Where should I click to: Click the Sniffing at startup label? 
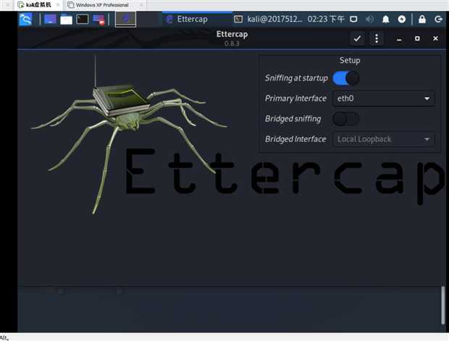click(296, 78)
